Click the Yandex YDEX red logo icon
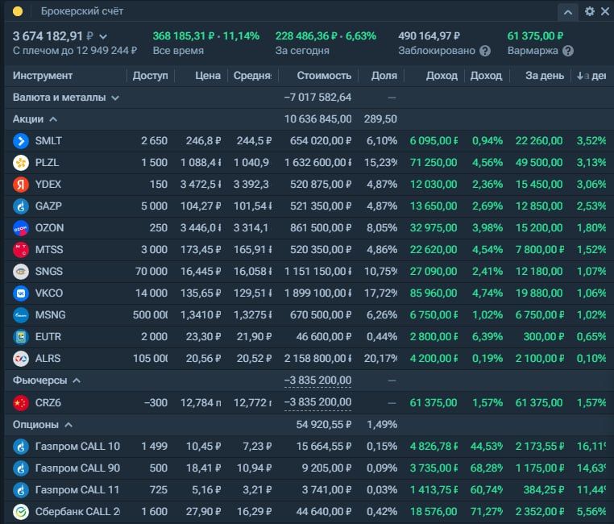Screen dimensions: 614x524 (x=21, y=185)
